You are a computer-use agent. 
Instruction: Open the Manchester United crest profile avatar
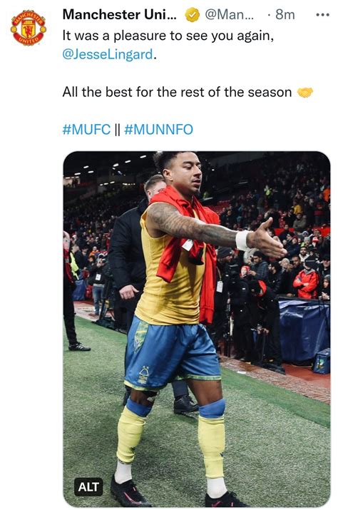point(29,29)
